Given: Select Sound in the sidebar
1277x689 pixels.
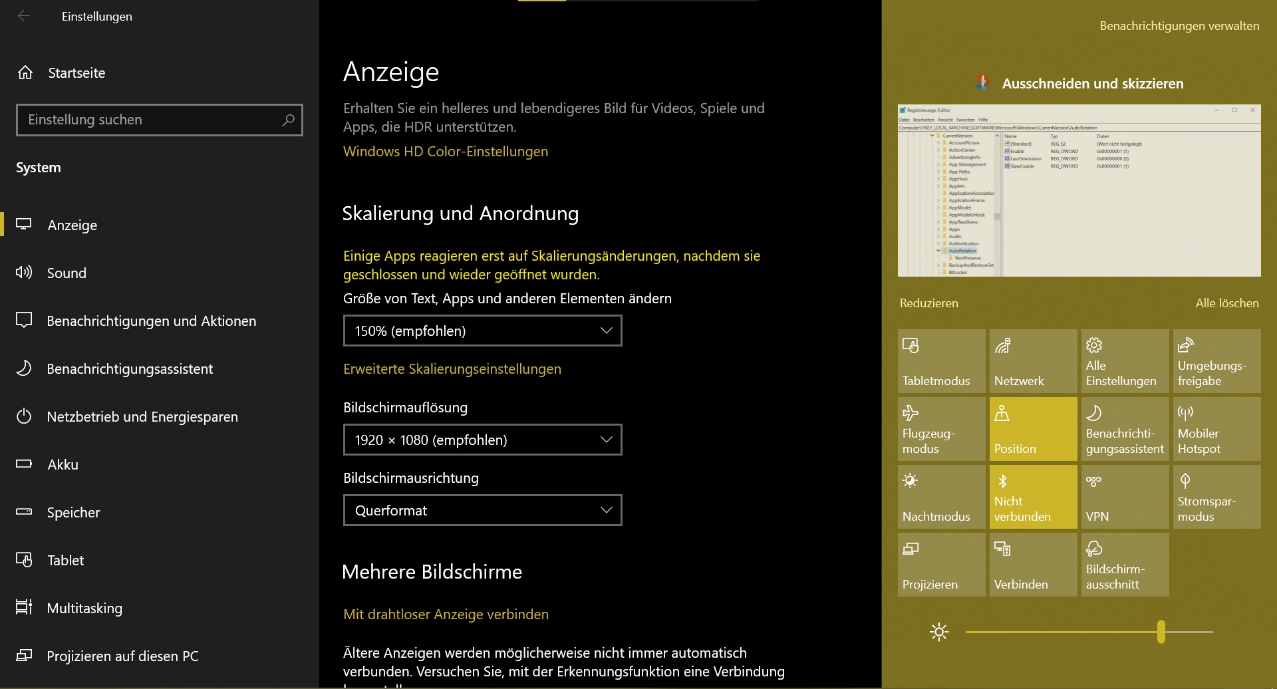Looking at the screenshot, I should point(160,273).
